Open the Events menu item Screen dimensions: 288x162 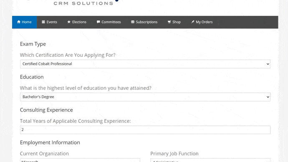pos(49,22)
